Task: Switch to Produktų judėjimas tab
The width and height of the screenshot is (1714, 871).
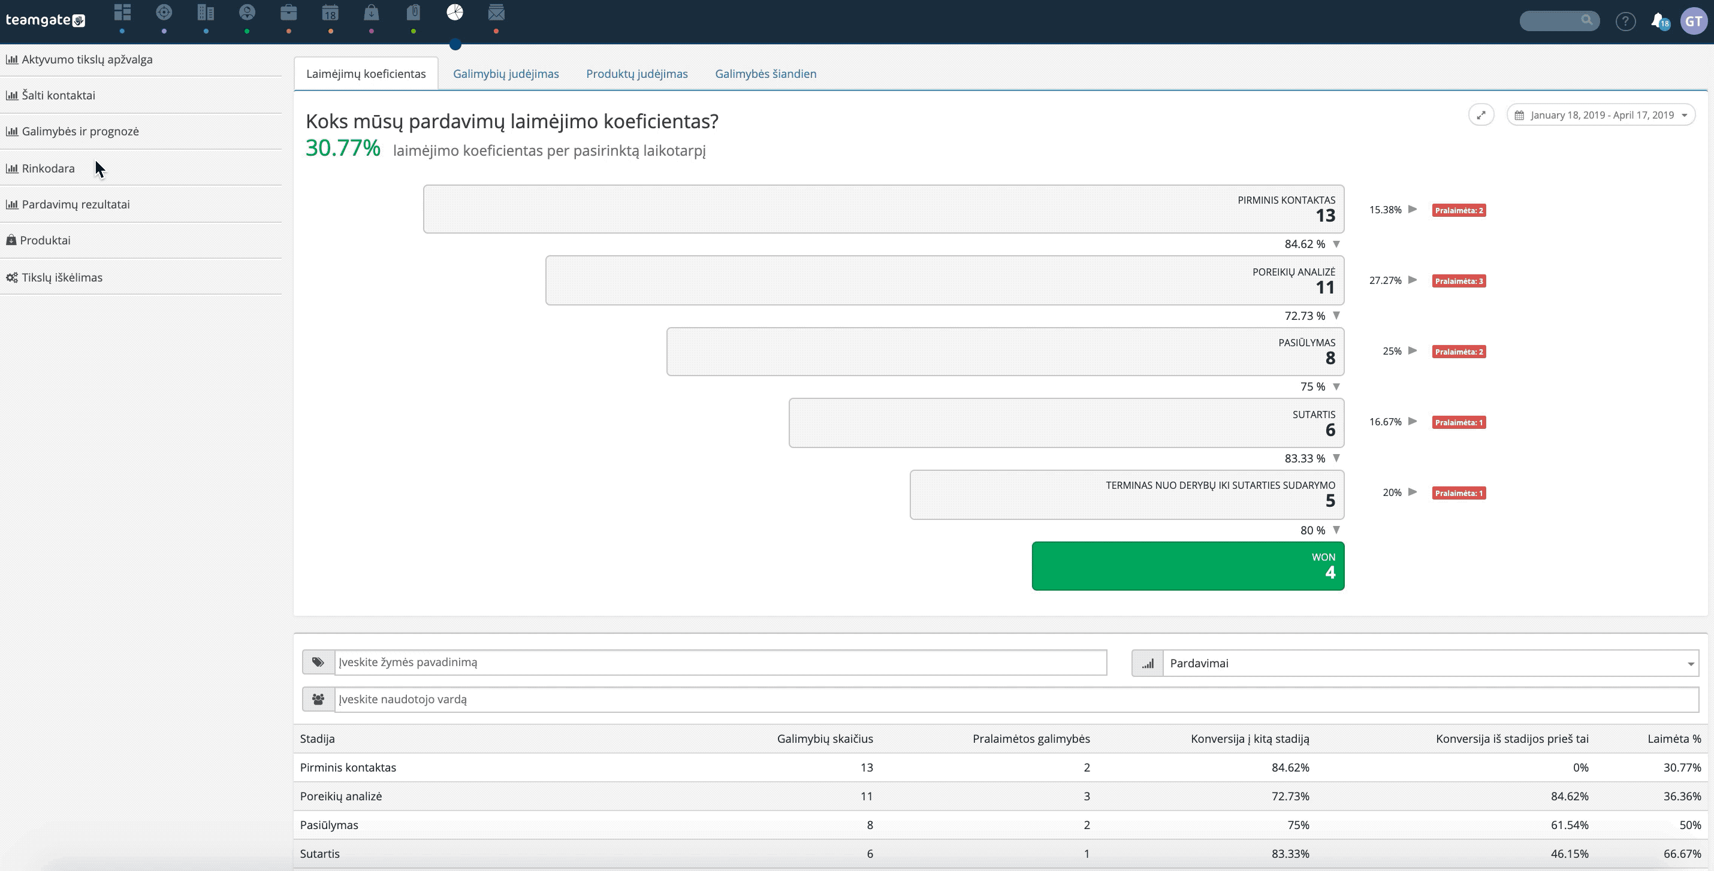Action: [x=637, y=74]
